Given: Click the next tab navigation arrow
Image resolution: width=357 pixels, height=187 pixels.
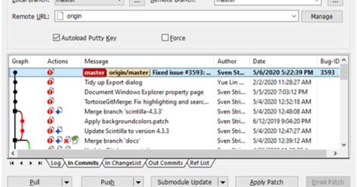Looking at the screenshot, I should pos(31,163).
